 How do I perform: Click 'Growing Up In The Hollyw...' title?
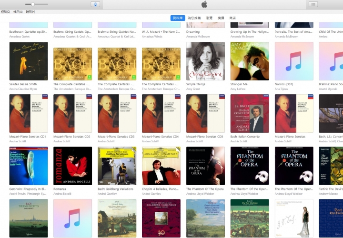(249, 32)
